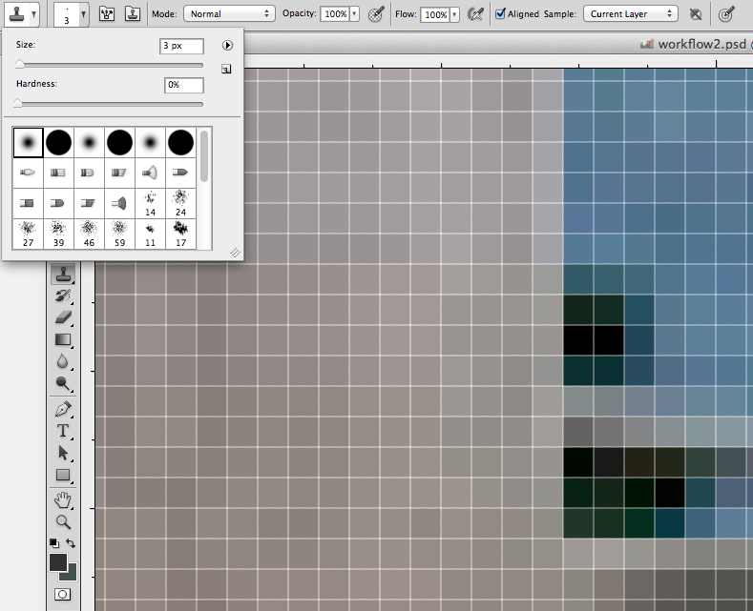Viewport: 753px width, 611px height.
Task: Select the Rectangle shape tool
Action: tap(63, 475)
